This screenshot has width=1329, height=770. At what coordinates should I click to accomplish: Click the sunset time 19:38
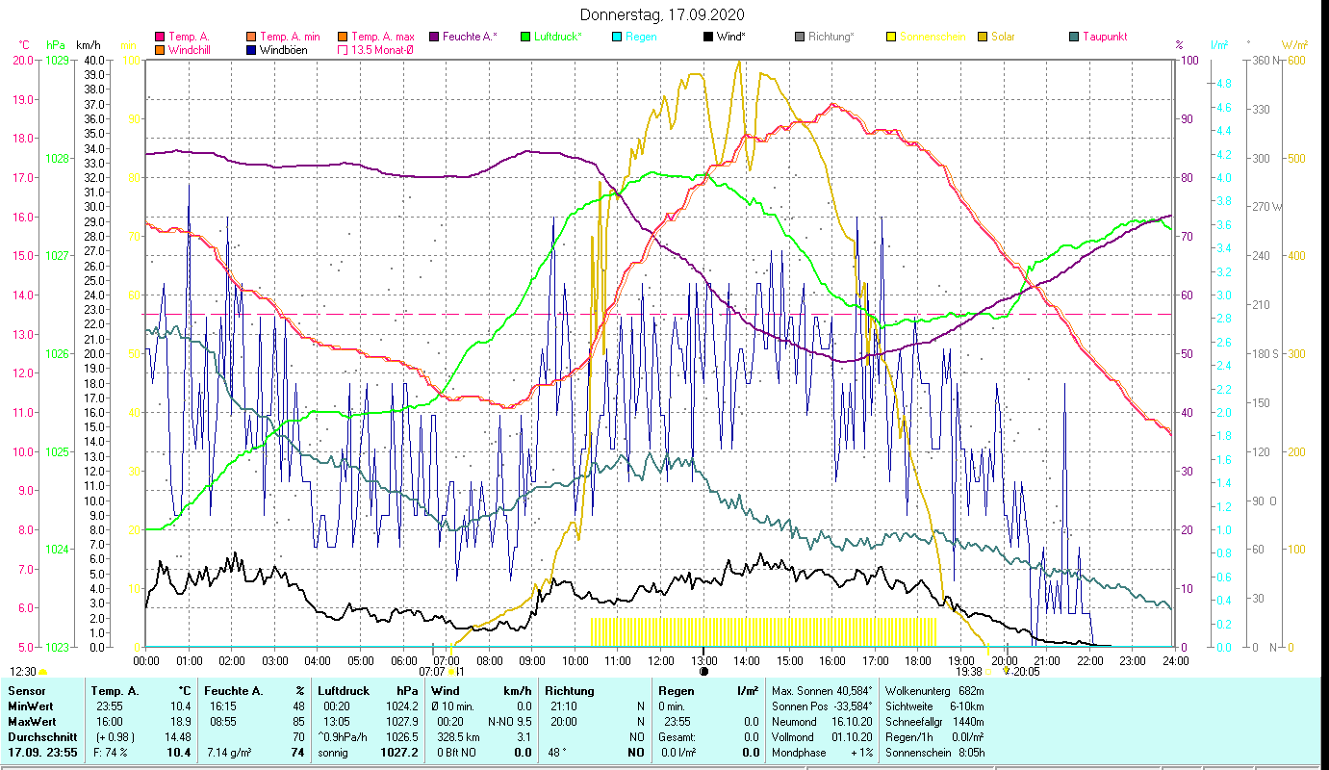pyautogui.click(x=970, y=672)
